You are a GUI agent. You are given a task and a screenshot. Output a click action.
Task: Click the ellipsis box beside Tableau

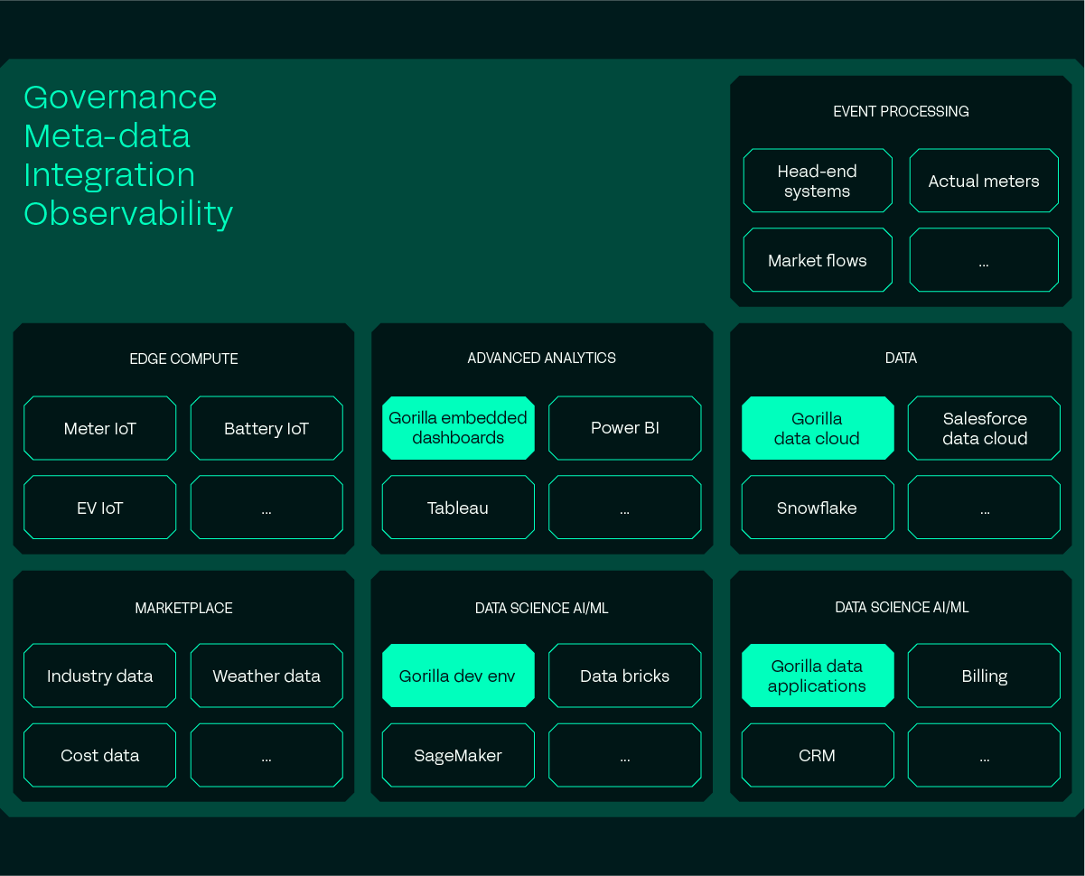pos(625,508)
